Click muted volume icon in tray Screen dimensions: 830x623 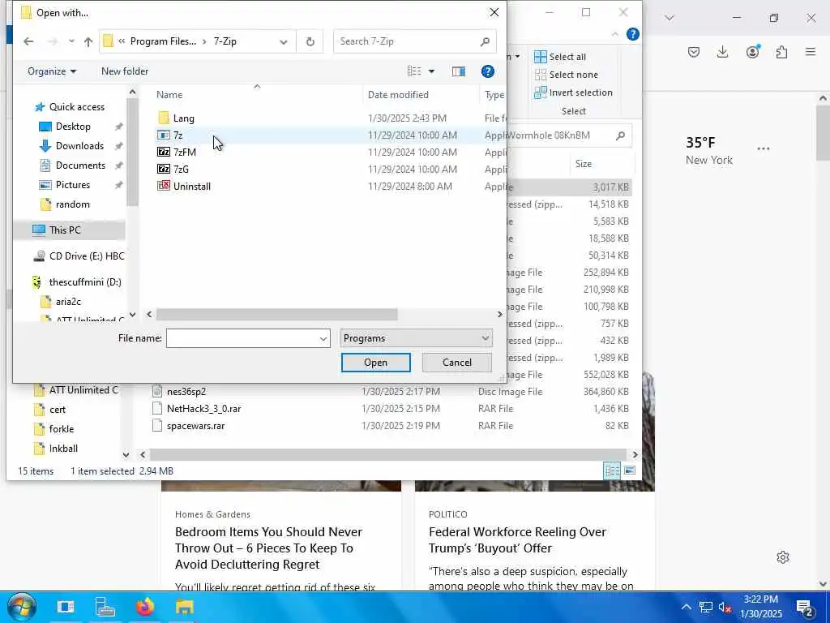point(725,607)
